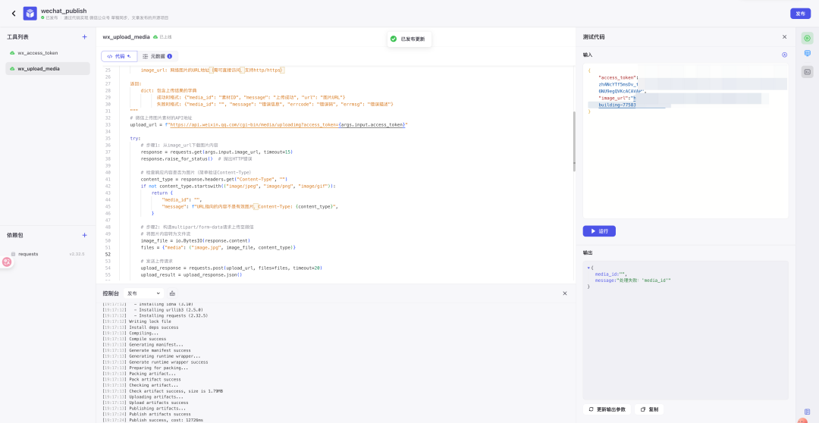The height and width of the screenshot is (423, 819).
Task: Go back using the top-left arrow
Action: click(x=14, y=14)
